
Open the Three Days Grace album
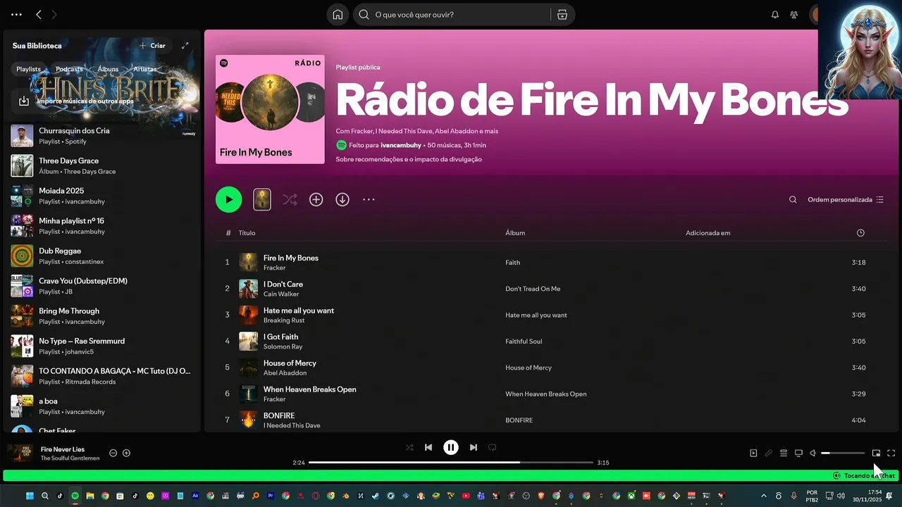coord(102,166)
